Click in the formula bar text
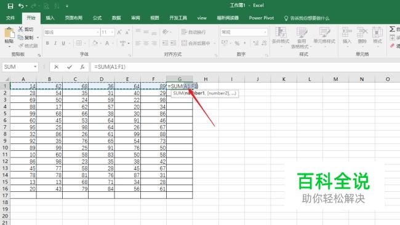 click(110, 67)
